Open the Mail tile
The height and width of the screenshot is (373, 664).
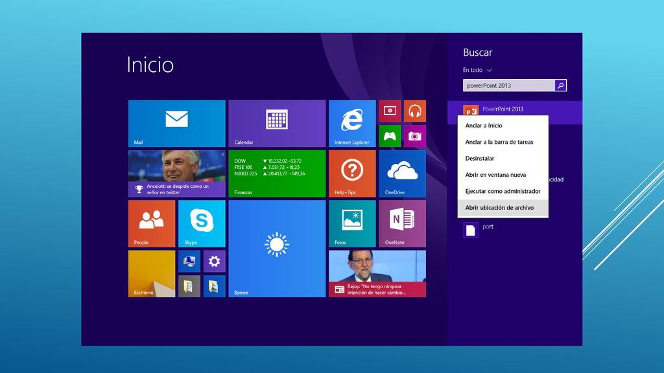coord(176,124)
